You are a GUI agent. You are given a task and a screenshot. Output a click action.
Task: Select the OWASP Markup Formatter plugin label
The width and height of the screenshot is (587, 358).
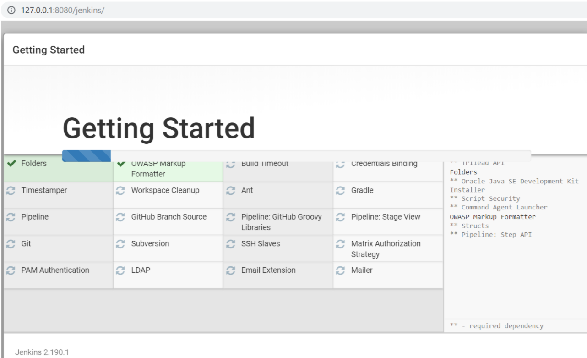point(158,169)
